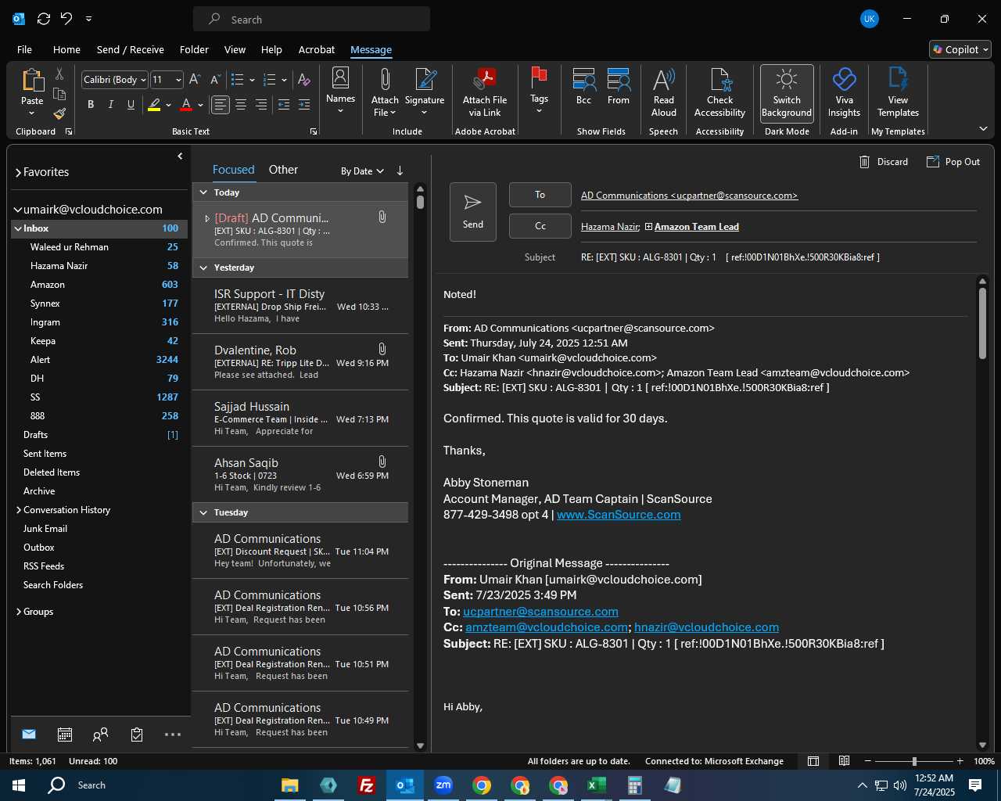
Task: Click the ucpartner@scansource.com email link
Action: (540, 612)
